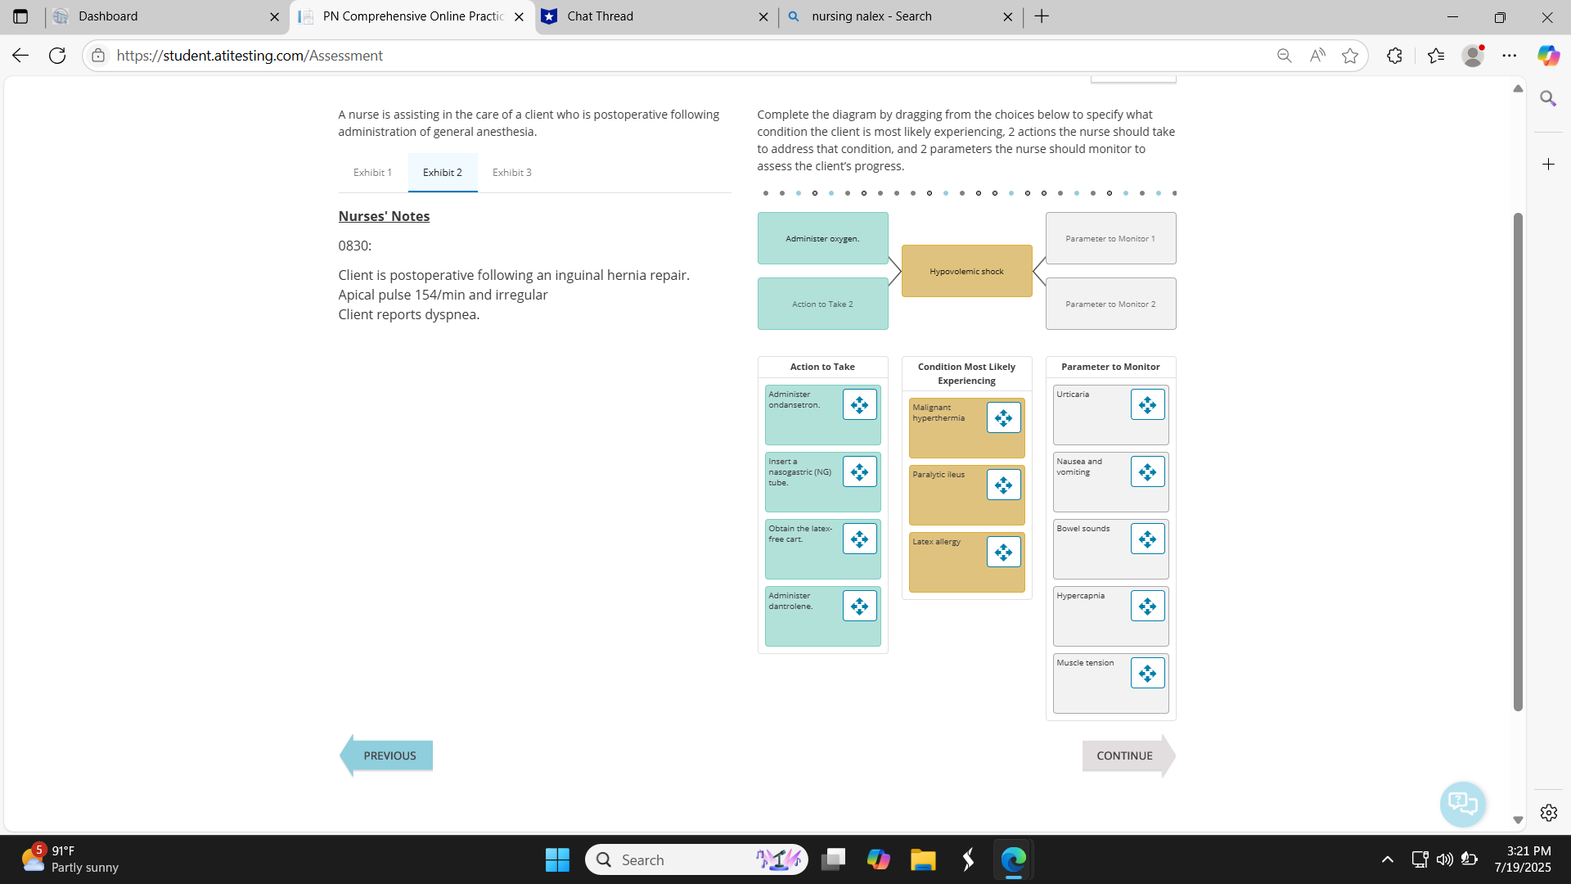Click the CONTINUE button
This screenshot has height=884, width=1571.
click(x=1124, y=755)
